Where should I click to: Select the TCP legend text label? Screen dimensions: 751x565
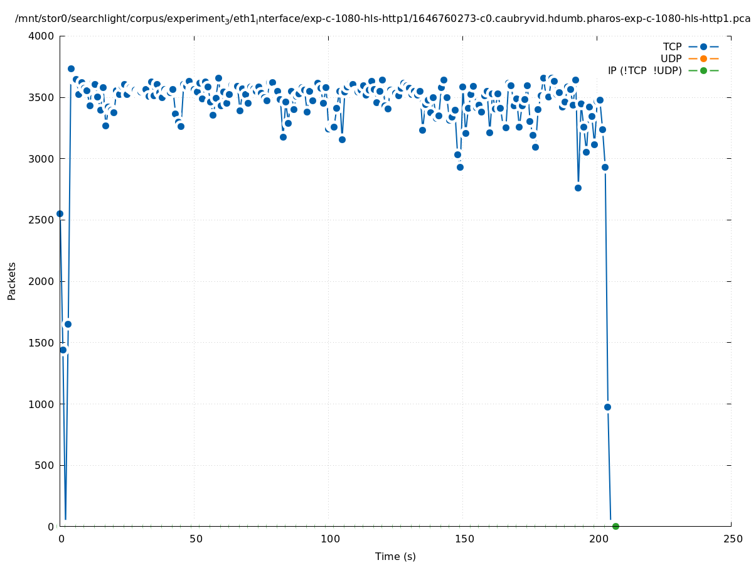pyautogui.click(x=672, y=46)
